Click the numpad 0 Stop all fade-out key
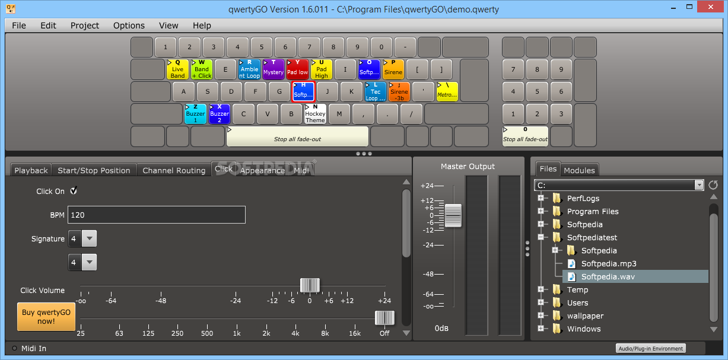Viewport: 728px width, 360px height. tap(525, 136)
